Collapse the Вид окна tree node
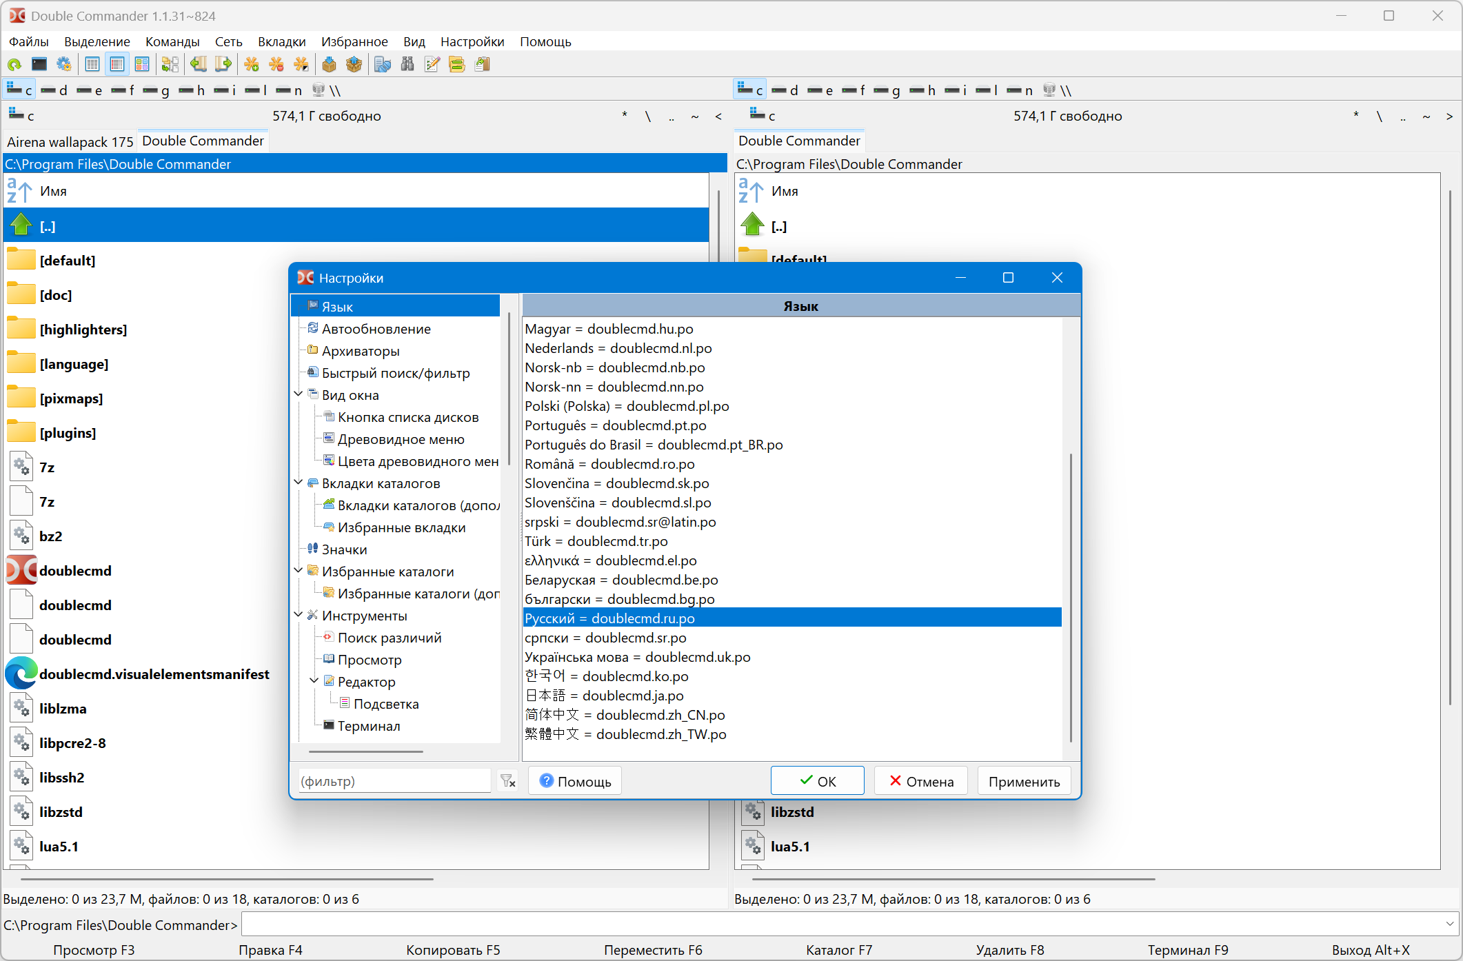Viewport: 1463px width, 961px height. [x=299, y=394]
